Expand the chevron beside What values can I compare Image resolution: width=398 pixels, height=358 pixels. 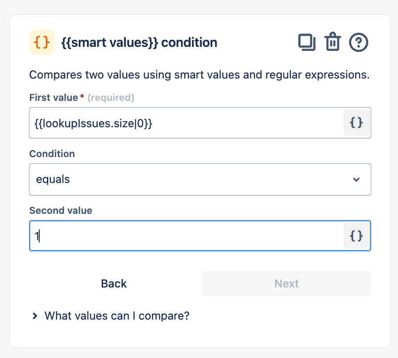[x=35, y=316]
